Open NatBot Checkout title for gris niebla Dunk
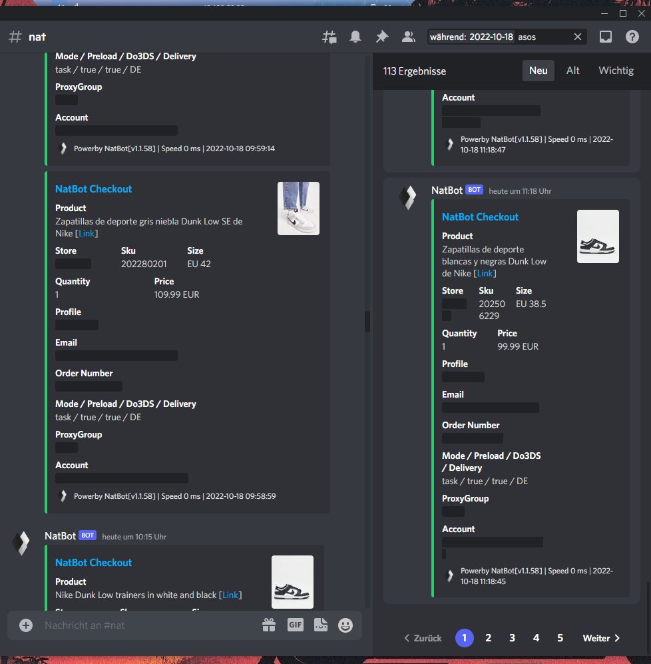The image size is (651, 664). (94, 189)
